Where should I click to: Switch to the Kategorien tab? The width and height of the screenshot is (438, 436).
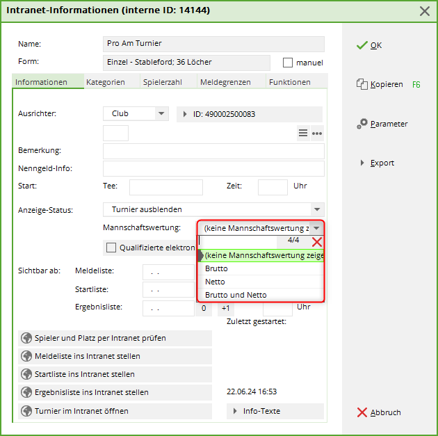pyautogui.click(x=106, y=82)
